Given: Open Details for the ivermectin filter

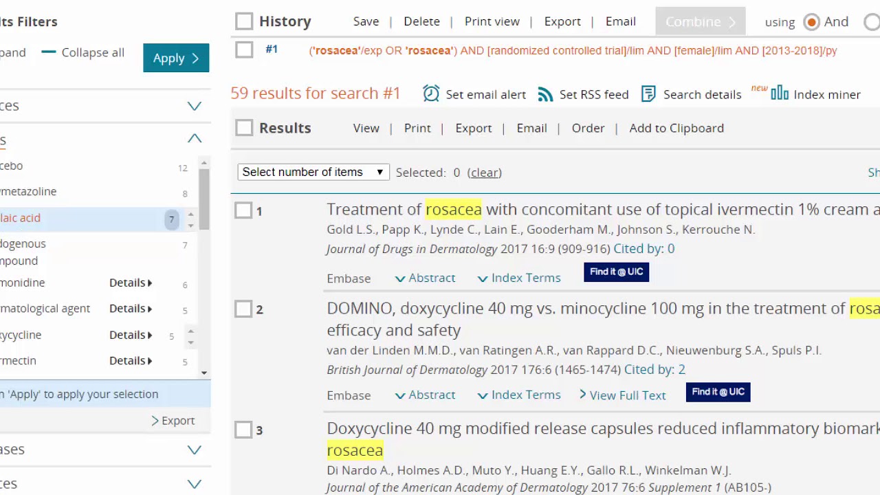Looking at the screenshot, I should (x=131, y=360).
